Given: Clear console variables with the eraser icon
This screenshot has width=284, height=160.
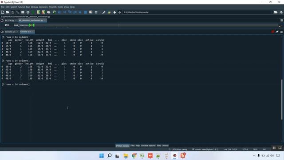Looking at the screenshot, I should pyautogui.click(x=277, y=32).
